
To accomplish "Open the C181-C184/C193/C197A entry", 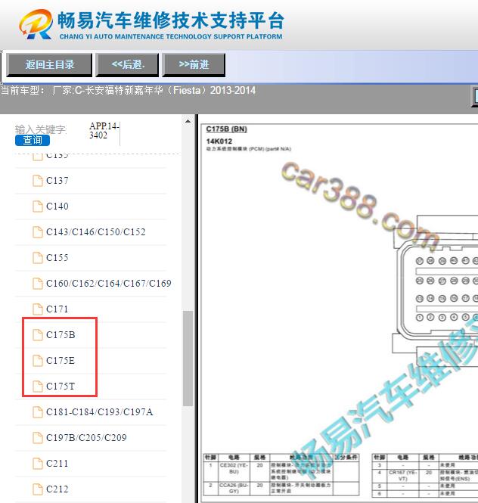I will point(99,412).
